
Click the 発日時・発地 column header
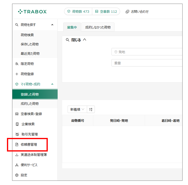pos(119,120)
